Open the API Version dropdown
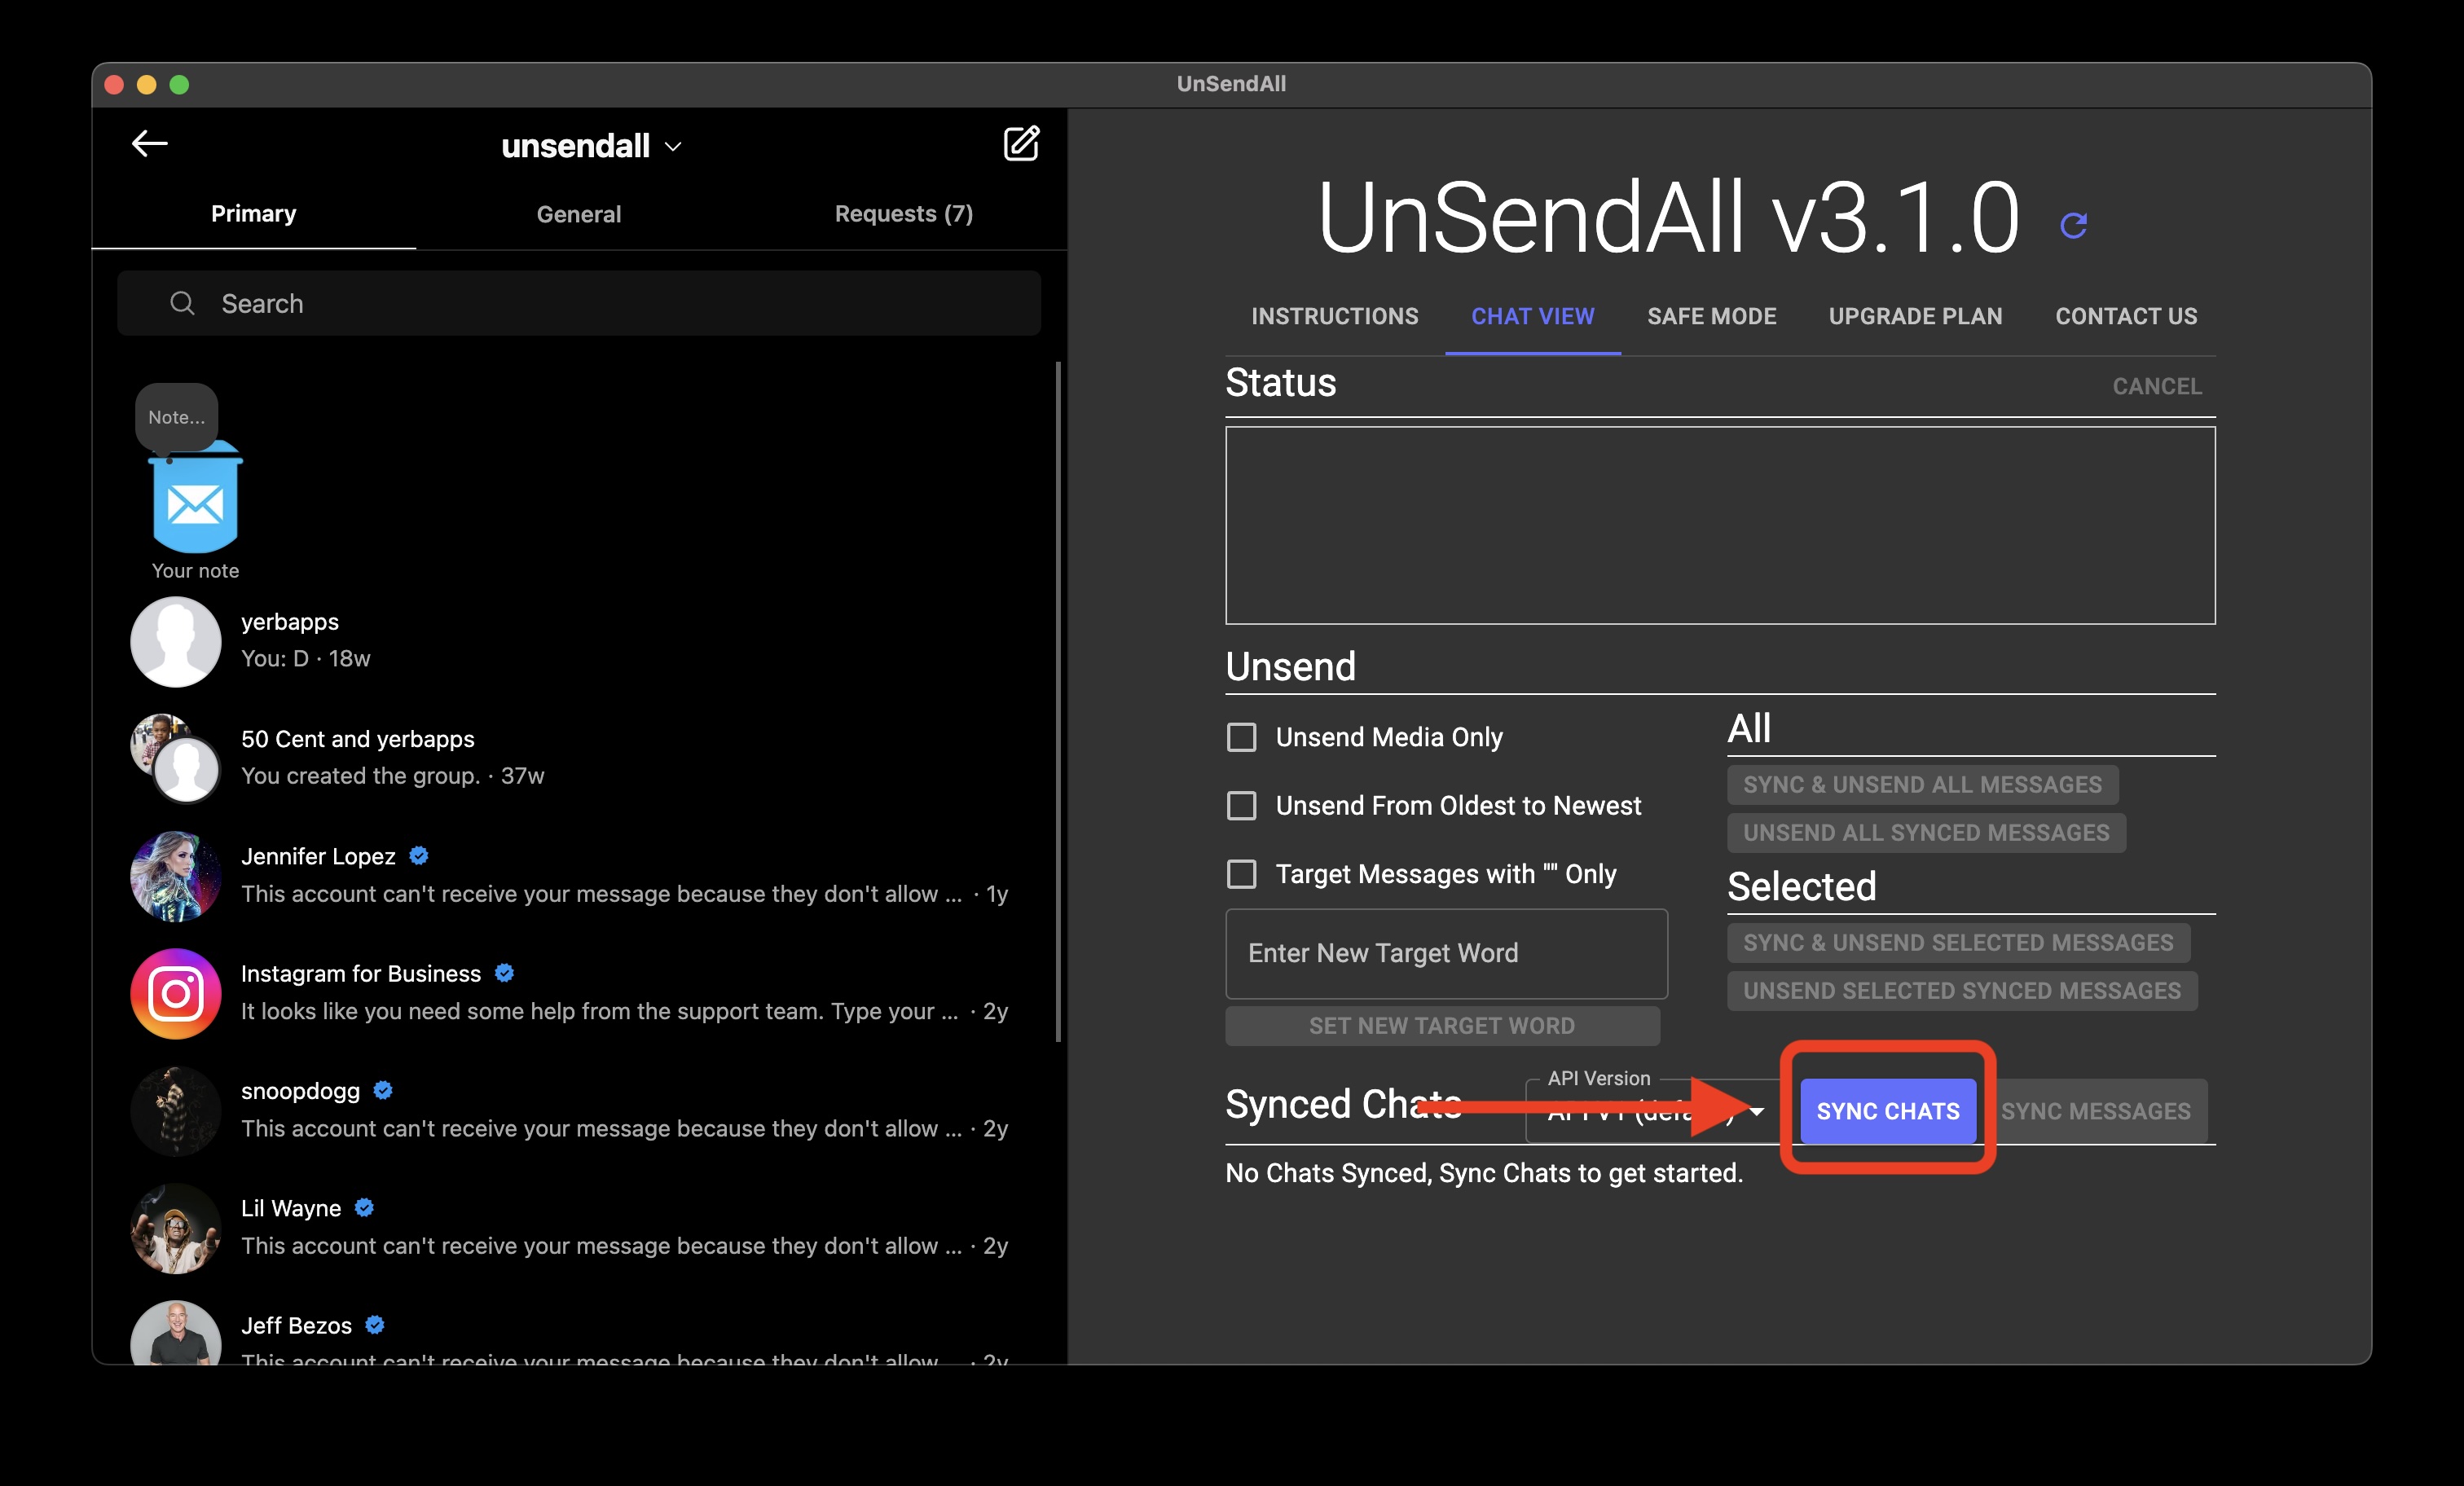2464x1486 pixels. pos(1755,1111)
